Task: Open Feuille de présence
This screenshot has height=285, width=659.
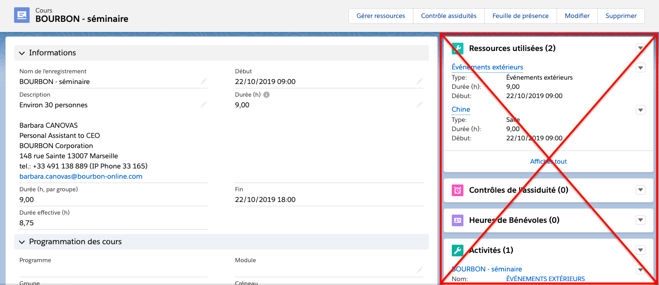Action: tap(520, 16)
